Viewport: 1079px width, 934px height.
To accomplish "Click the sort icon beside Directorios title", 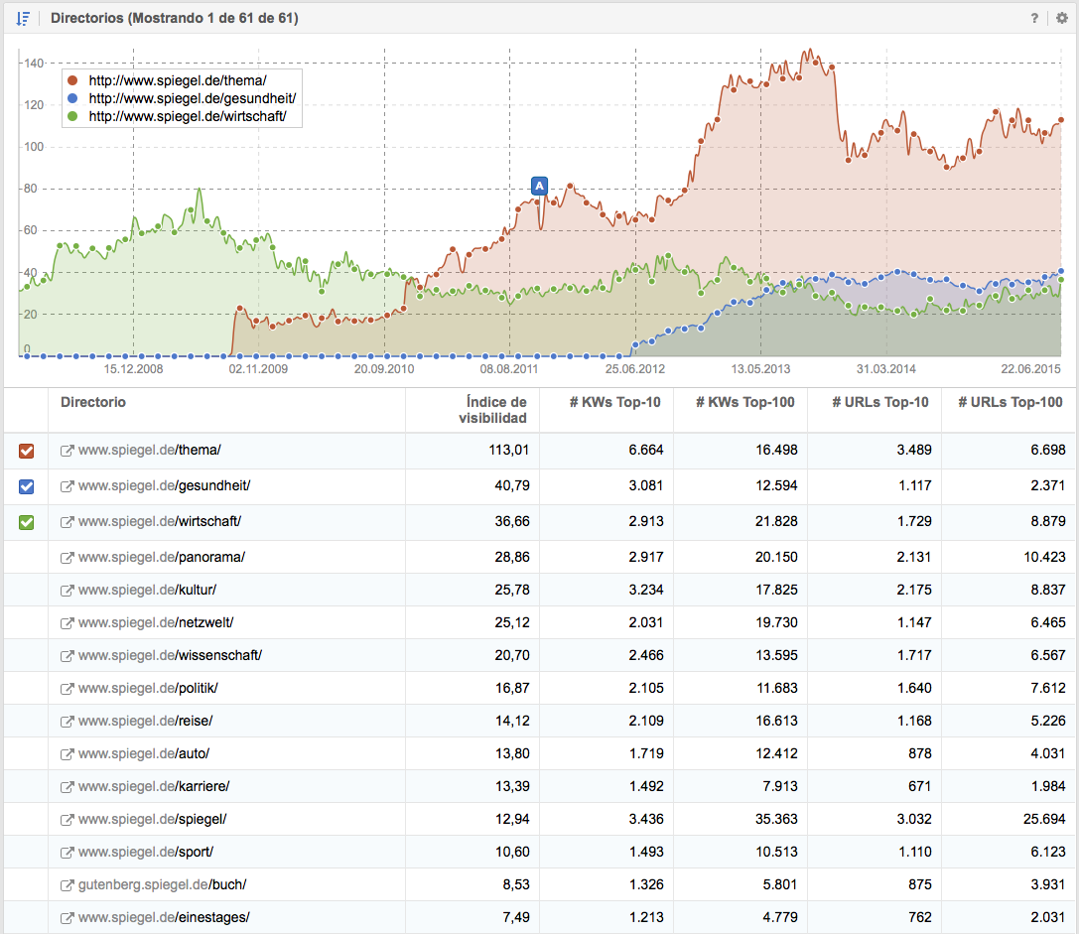I will [x=23, y=18].
